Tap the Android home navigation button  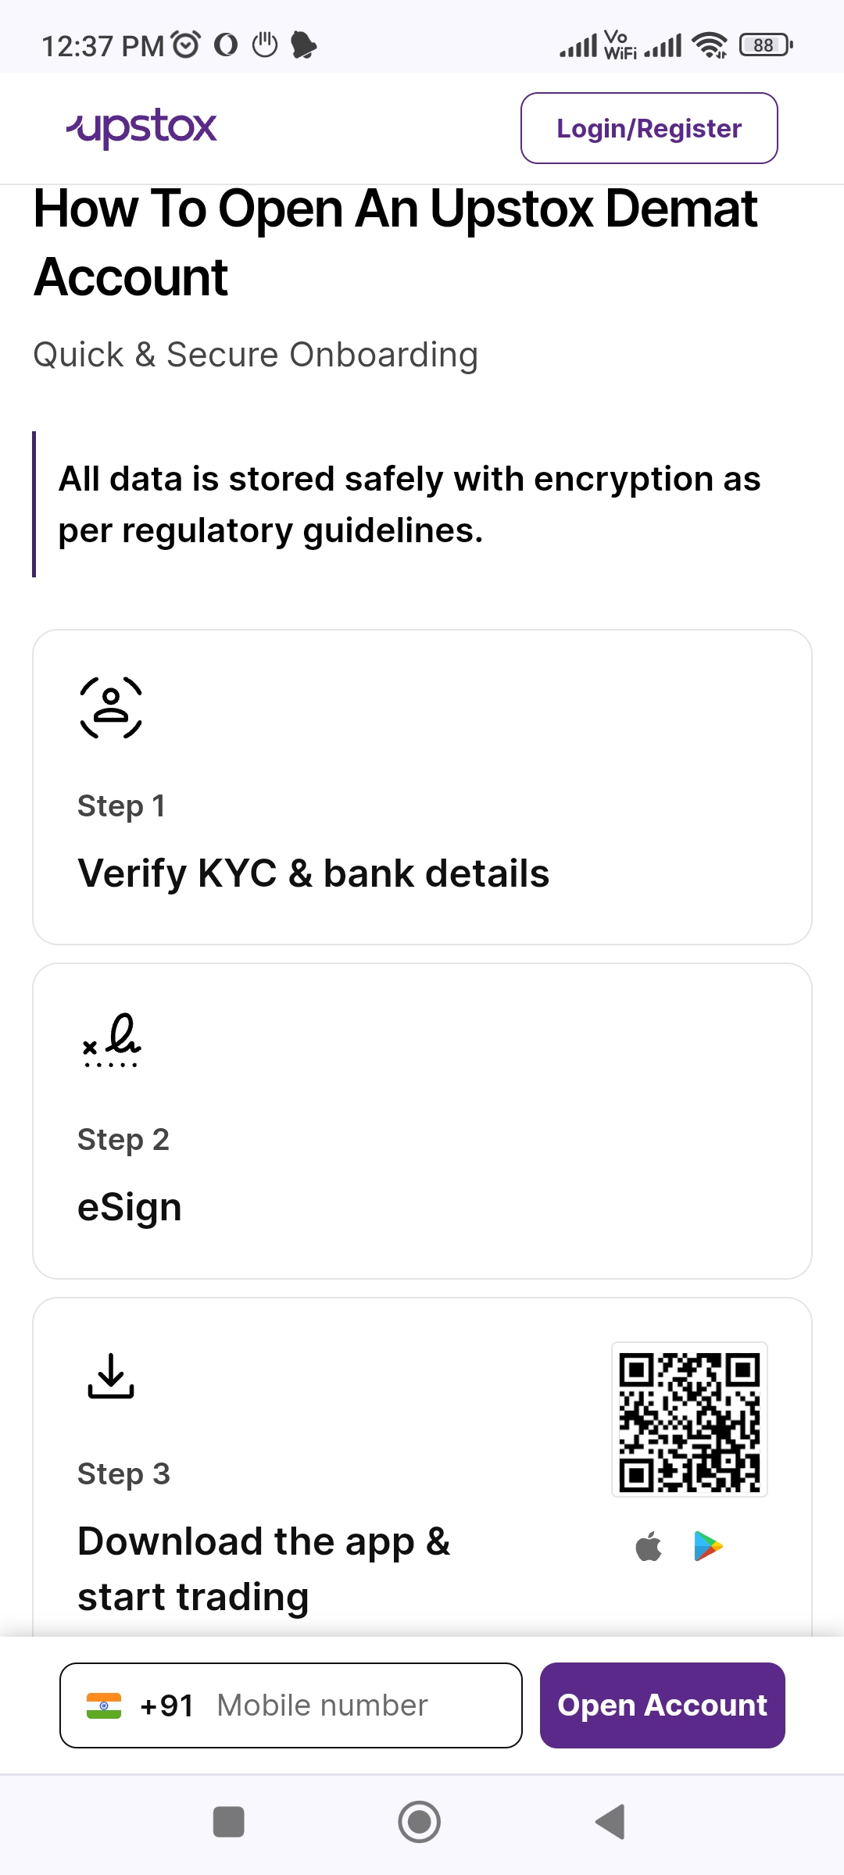pyautogui.click(x=420, y=1822)
